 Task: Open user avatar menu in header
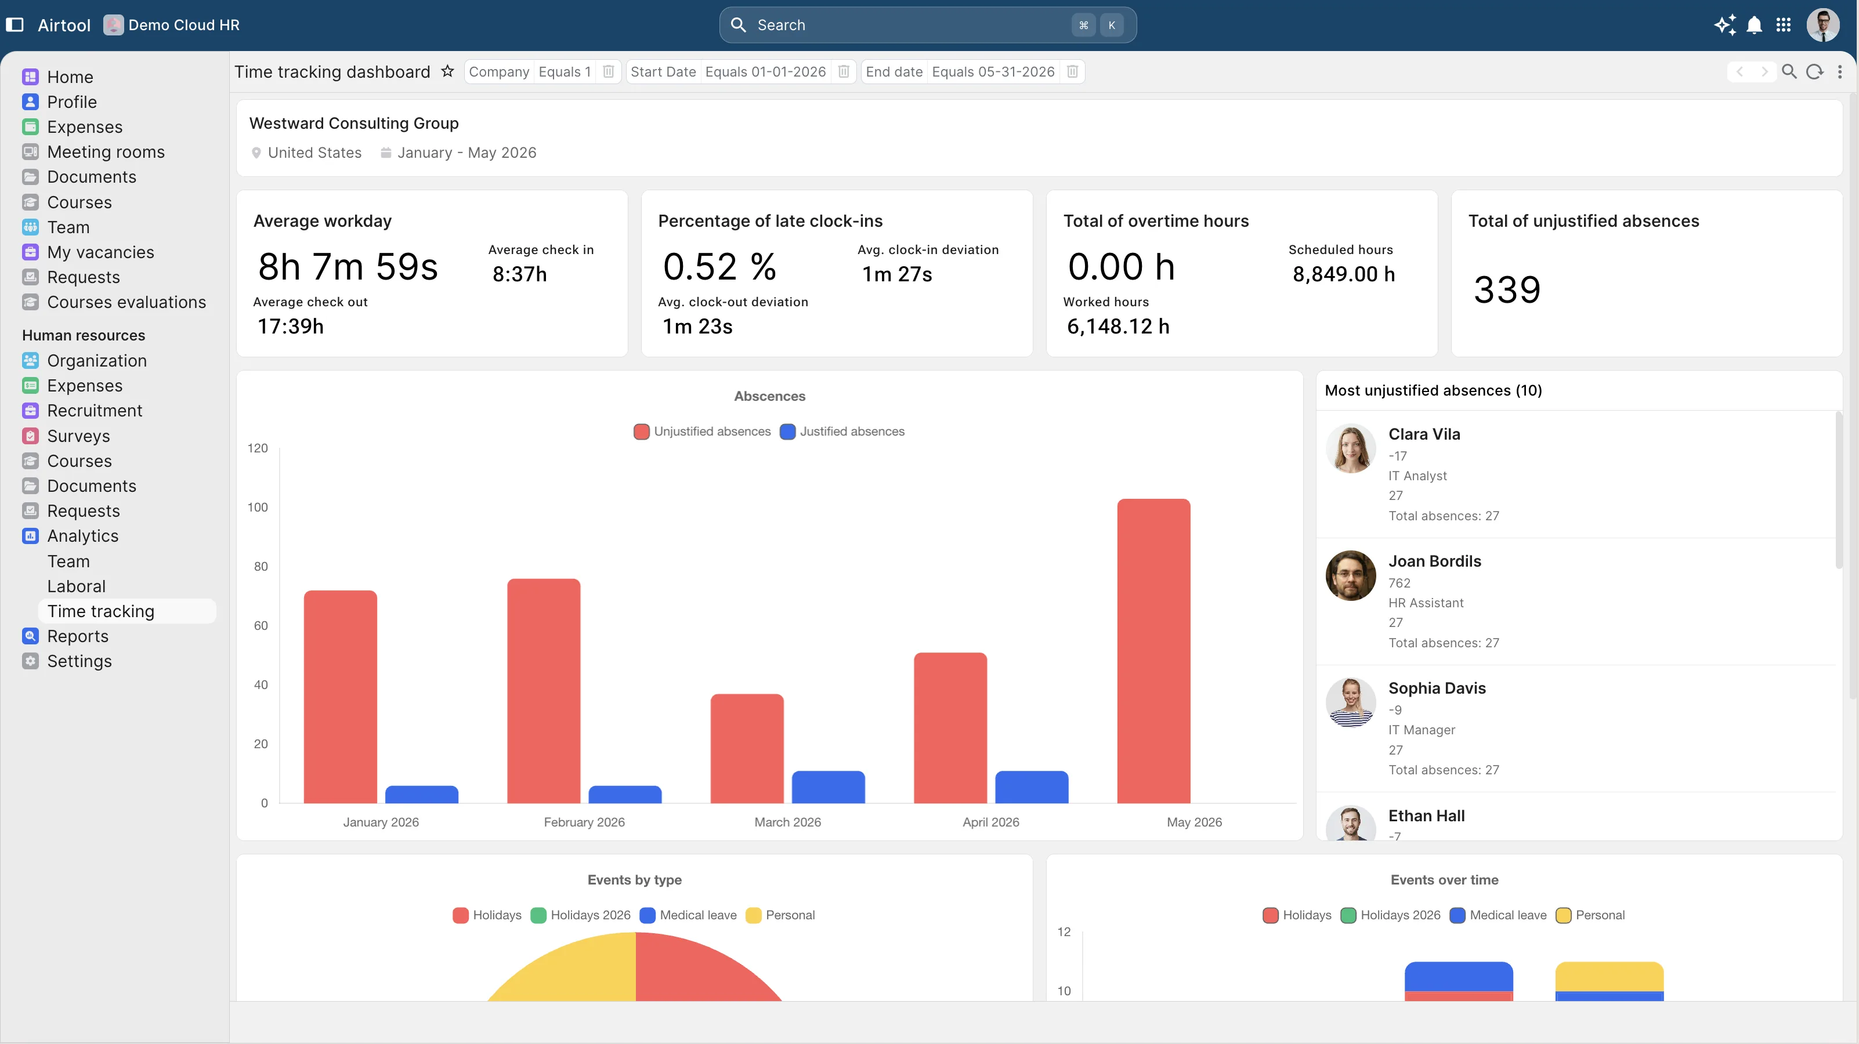(x=1823, y=26)
